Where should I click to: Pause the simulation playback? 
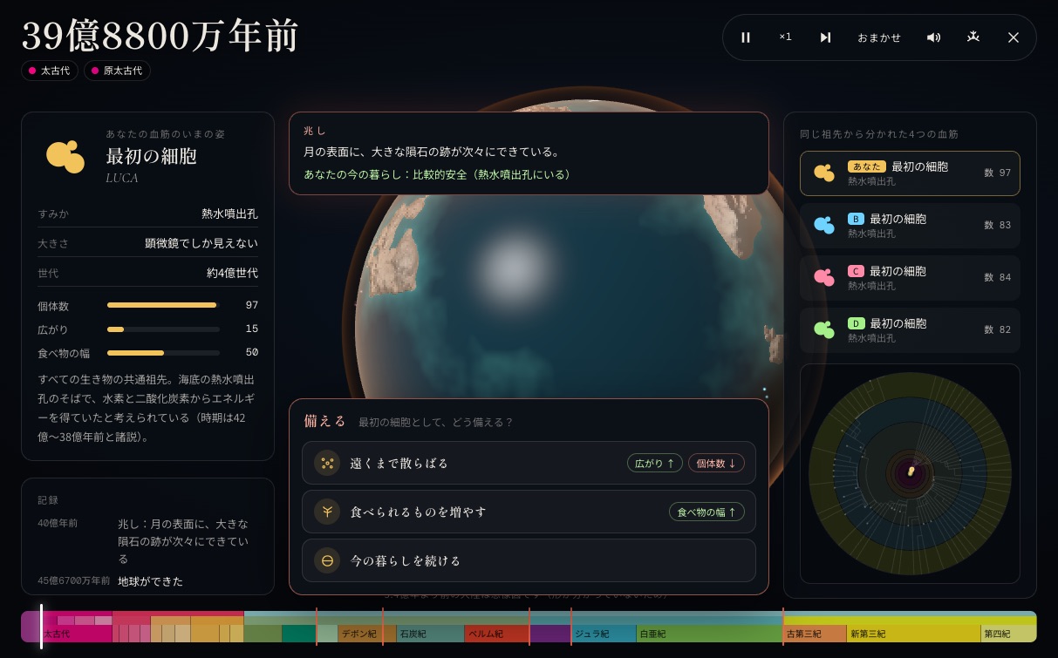coord(746,37)
